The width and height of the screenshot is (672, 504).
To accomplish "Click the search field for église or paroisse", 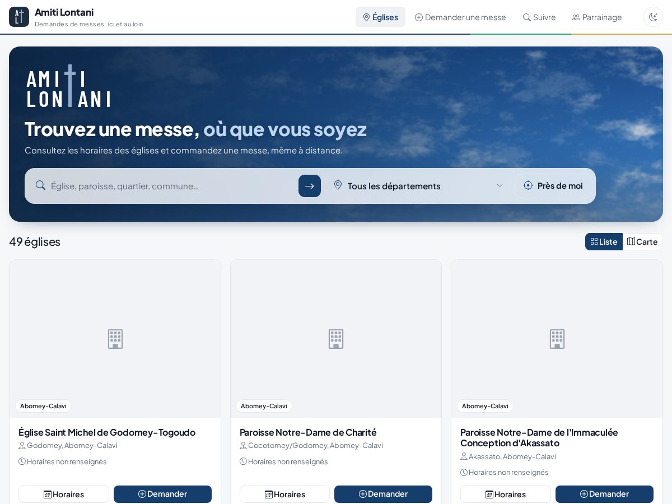I will point(172,186).
